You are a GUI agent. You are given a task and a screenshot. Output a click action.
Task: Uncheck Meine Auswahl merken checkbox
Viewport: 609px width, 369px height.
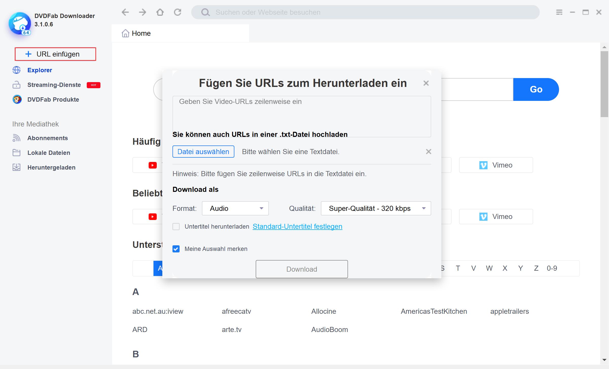point(176,249)
